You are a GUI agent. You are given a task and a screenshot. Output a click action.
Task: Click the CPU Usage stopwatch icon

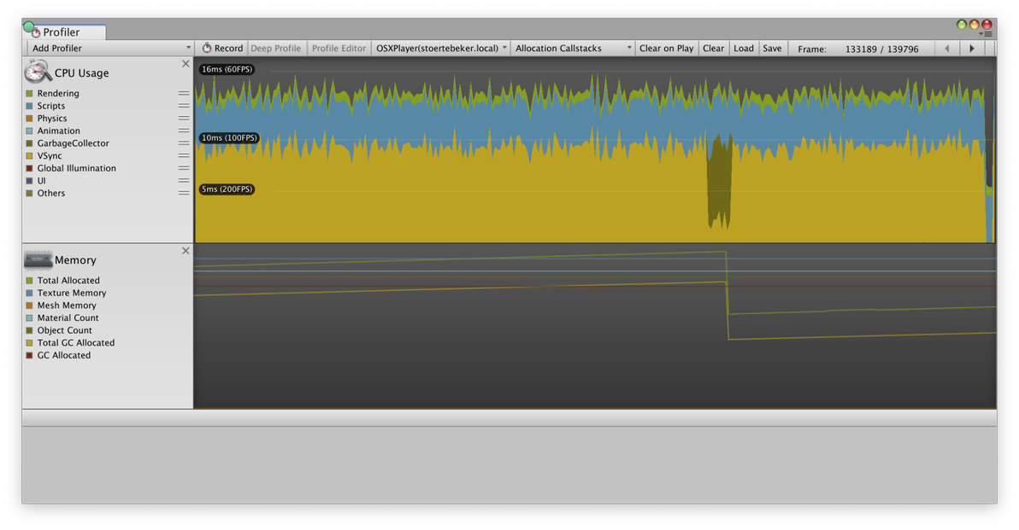coord(38,72)
